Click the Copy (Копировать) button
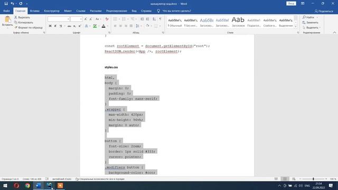Viewport: 338px width, 190px height. 23,22
